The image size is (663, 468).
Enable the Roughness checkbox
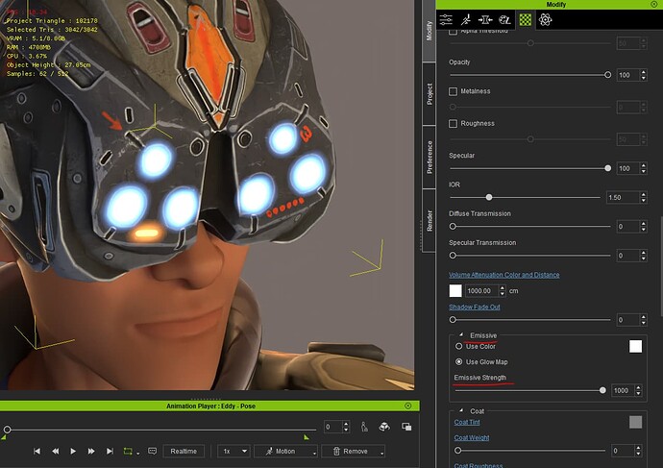[453, 123]
